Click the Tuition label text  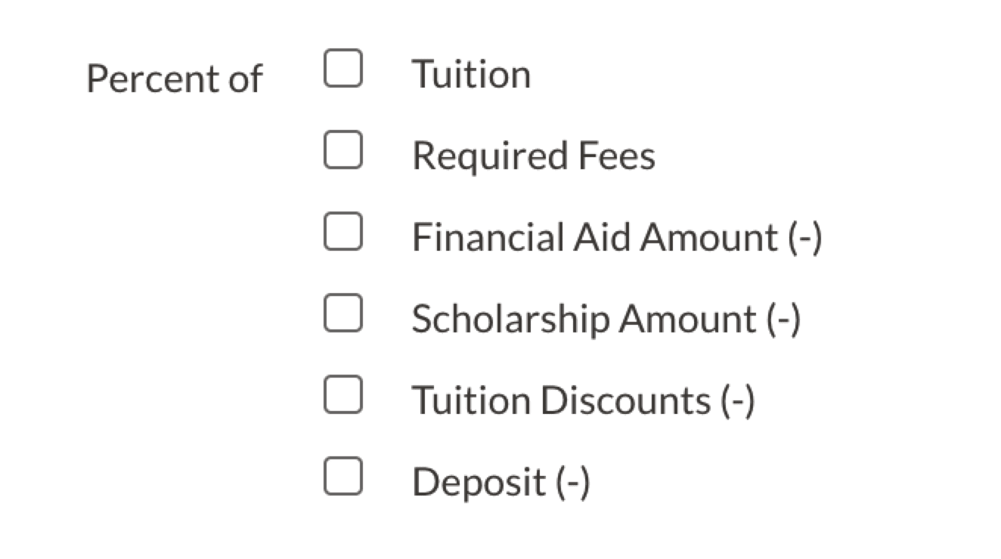(x=471, y=75)
